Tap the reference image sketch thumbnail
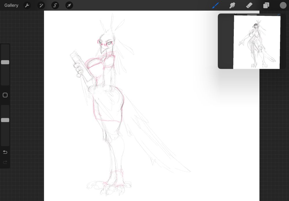Screen dimensions: 289x201 [x=257, y=42]
